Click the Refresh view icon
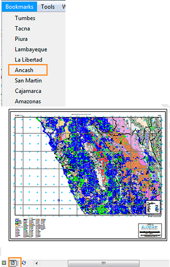 tap(24, 263)
